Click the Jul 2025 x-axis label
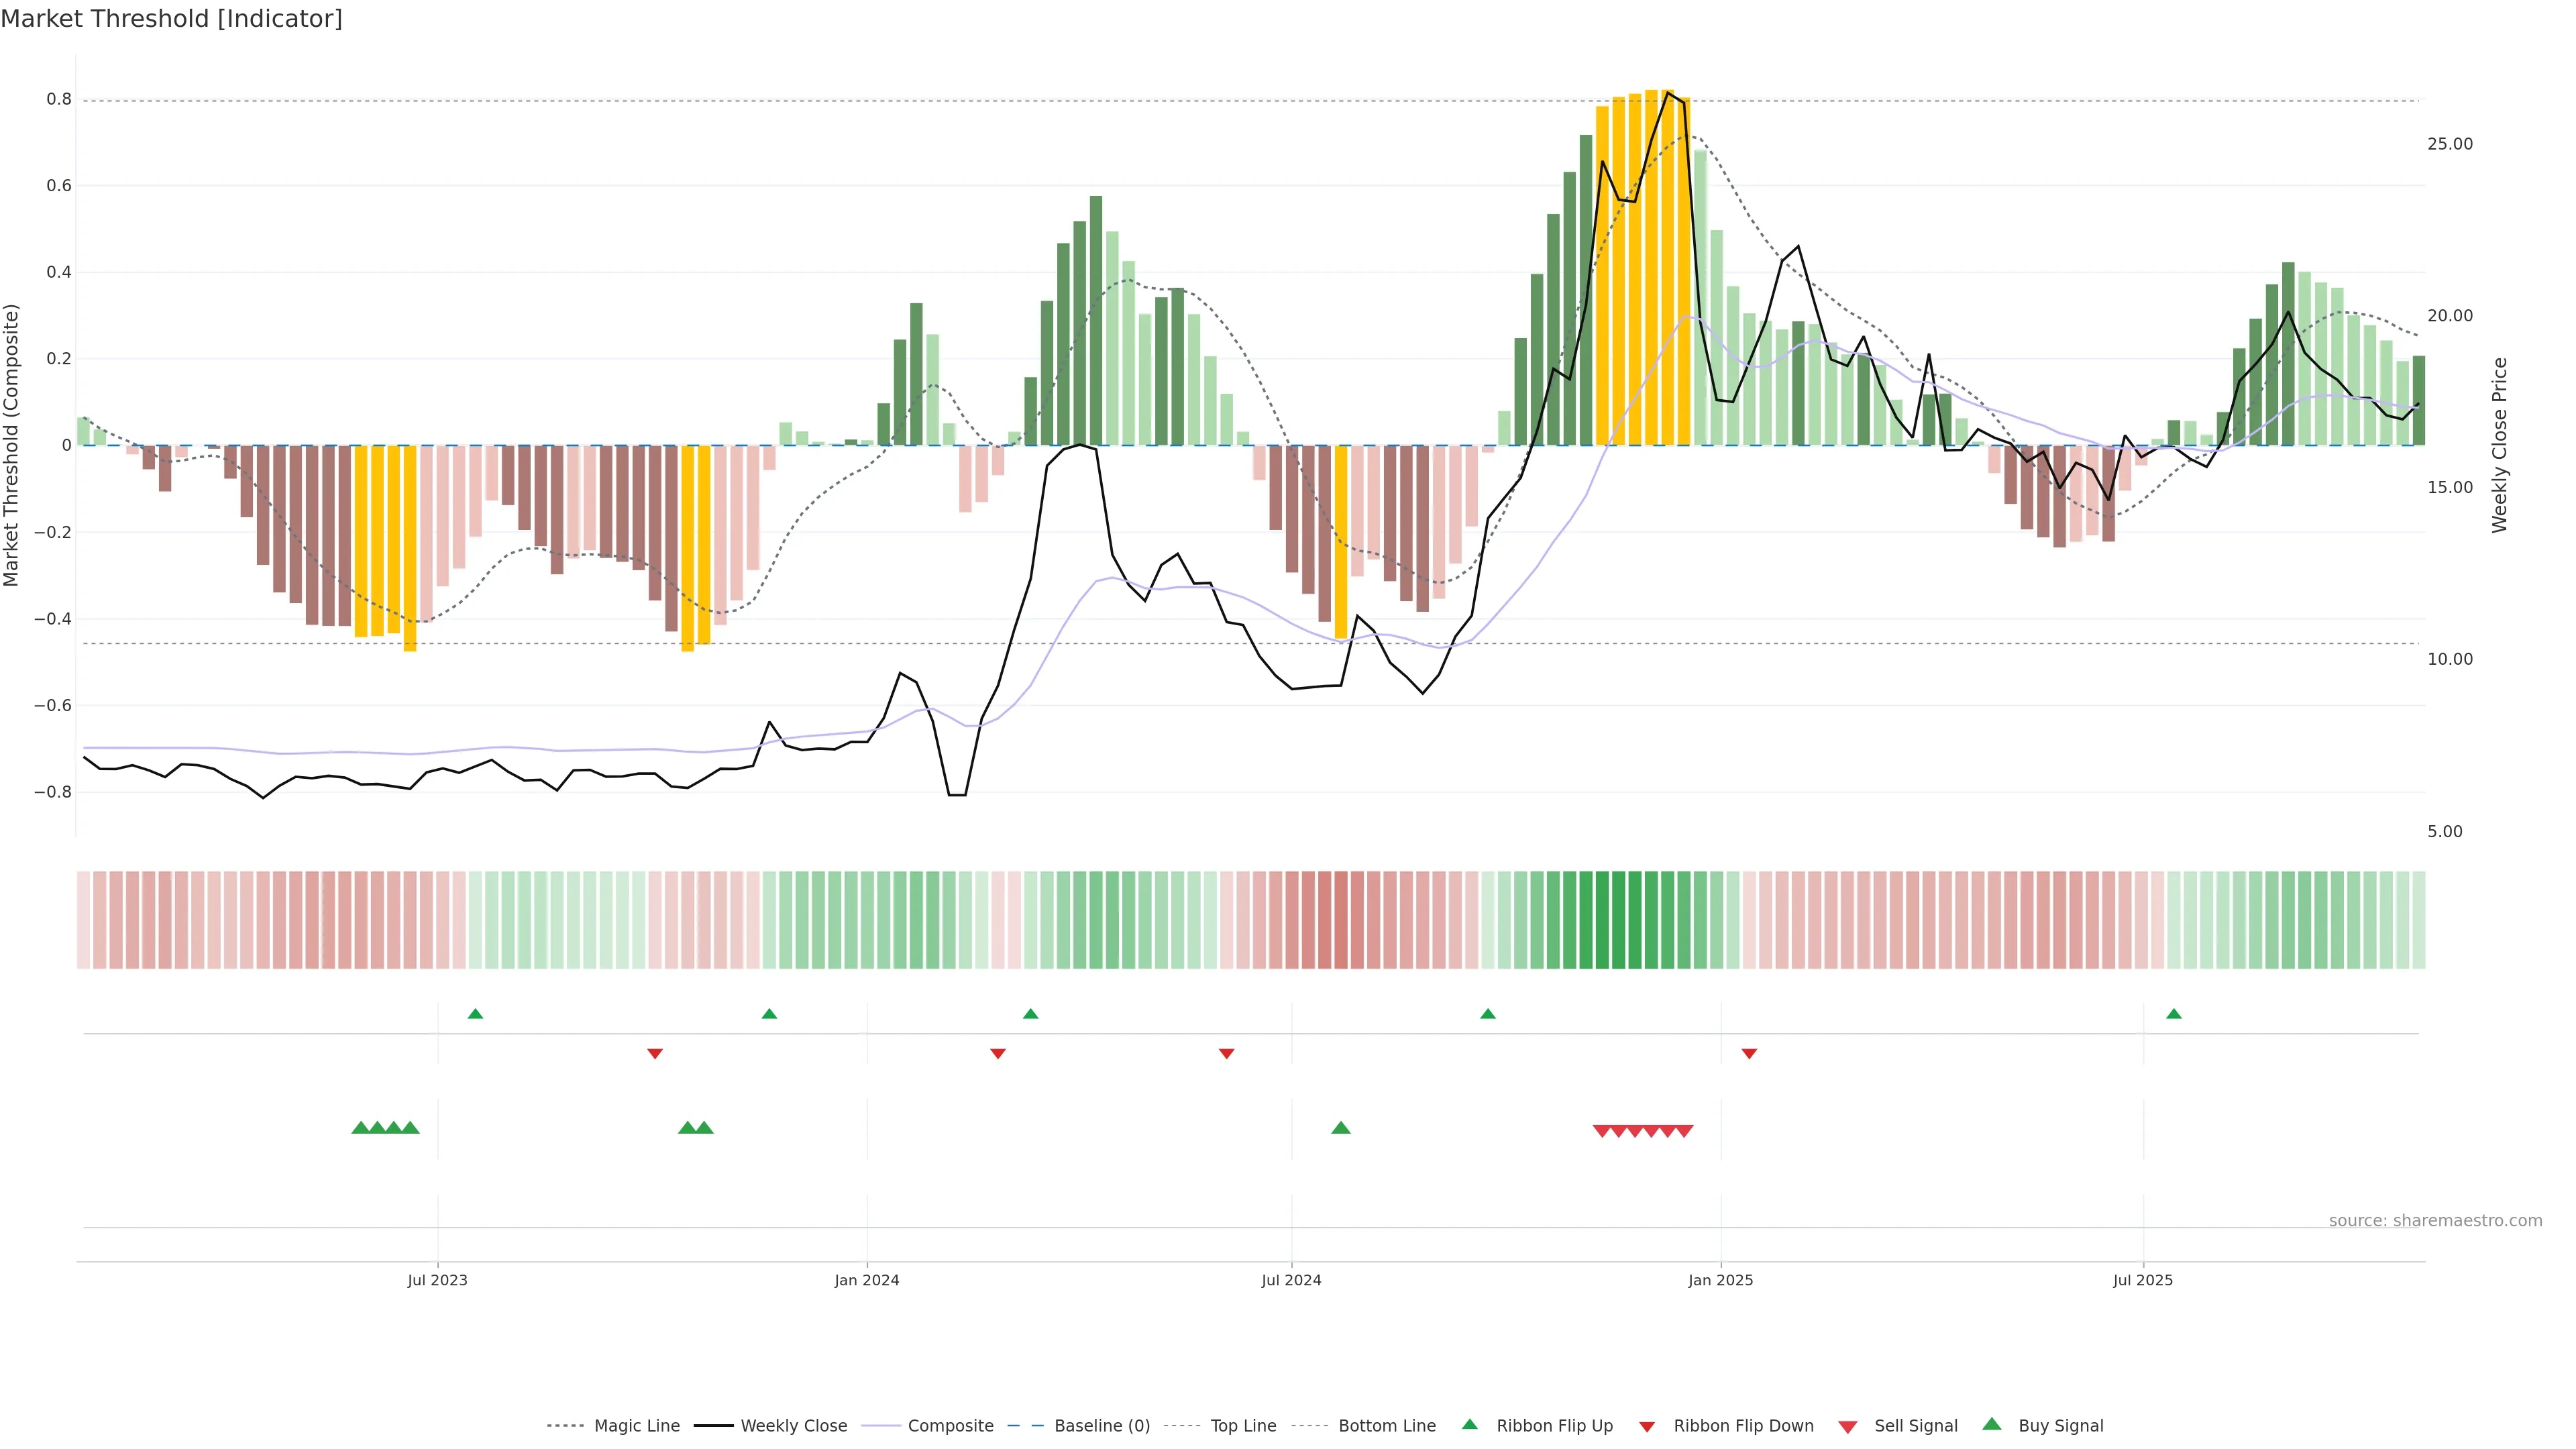The height and width of the screenshot is (1449, 2576). coord(2143,1280)
